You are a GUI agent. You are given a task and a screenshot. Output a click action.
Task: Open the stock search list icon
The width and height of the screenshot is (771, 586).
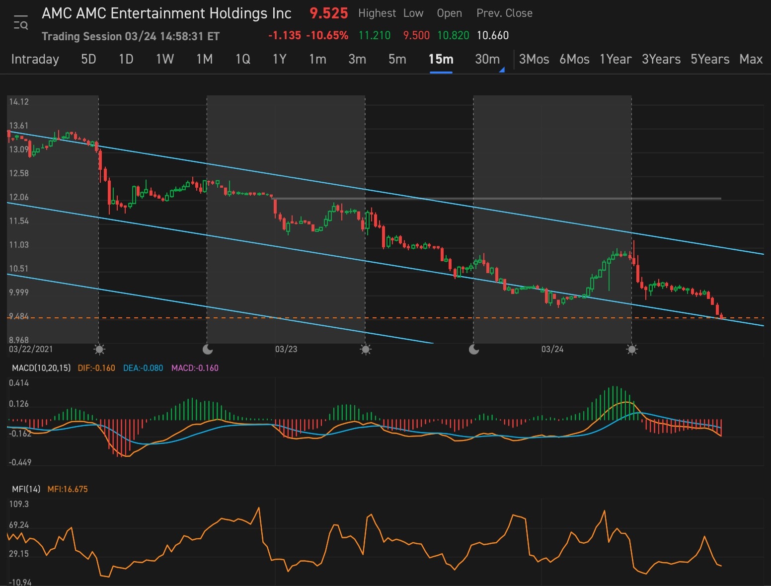(x=21, y=23)
